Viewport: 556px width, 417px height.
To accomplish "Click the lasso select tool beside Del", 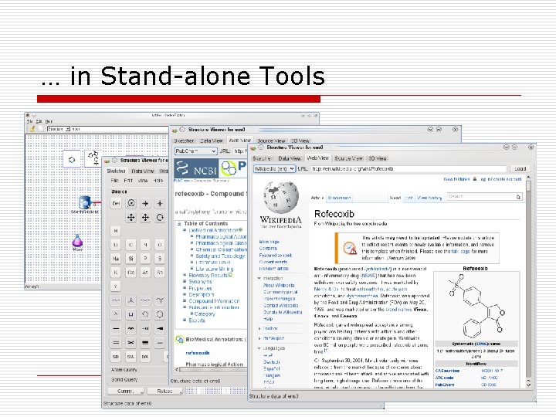I will coord(131,204).
